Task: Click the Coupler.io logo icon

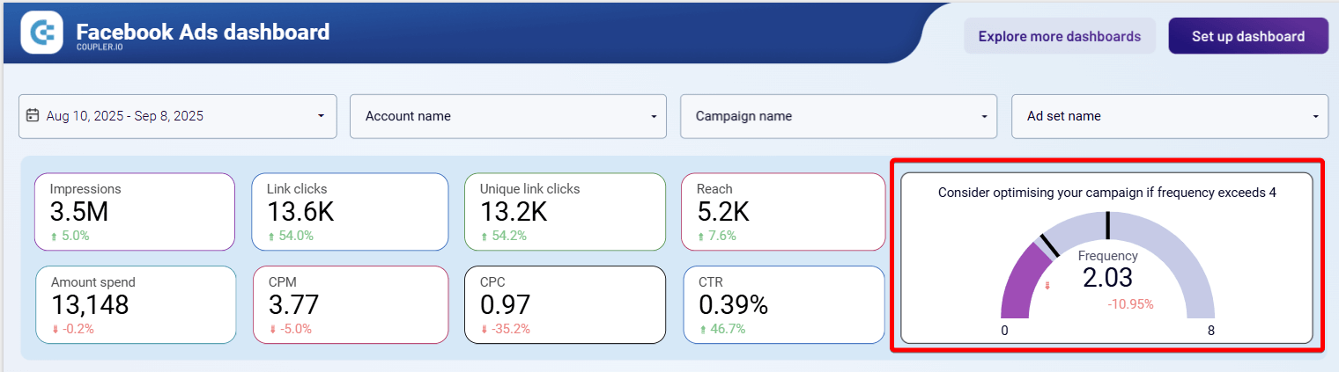Action: point(42,33)
